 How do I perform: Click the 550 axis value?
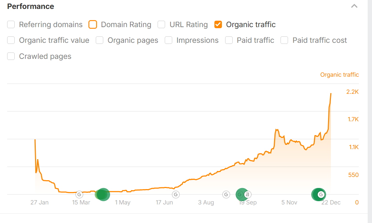pos(353,175)
